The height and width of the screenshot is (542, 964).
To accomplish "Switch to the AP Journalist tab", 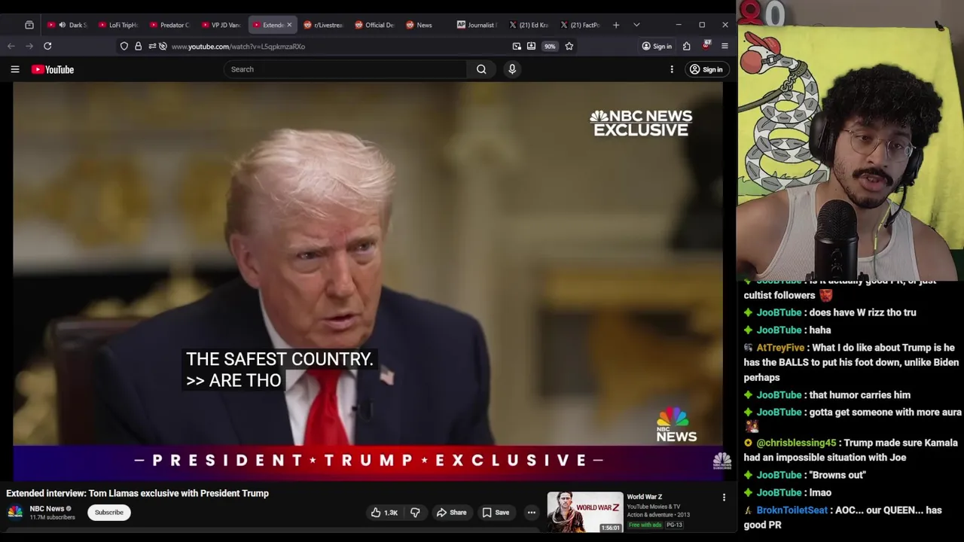I will pos(476,25).
